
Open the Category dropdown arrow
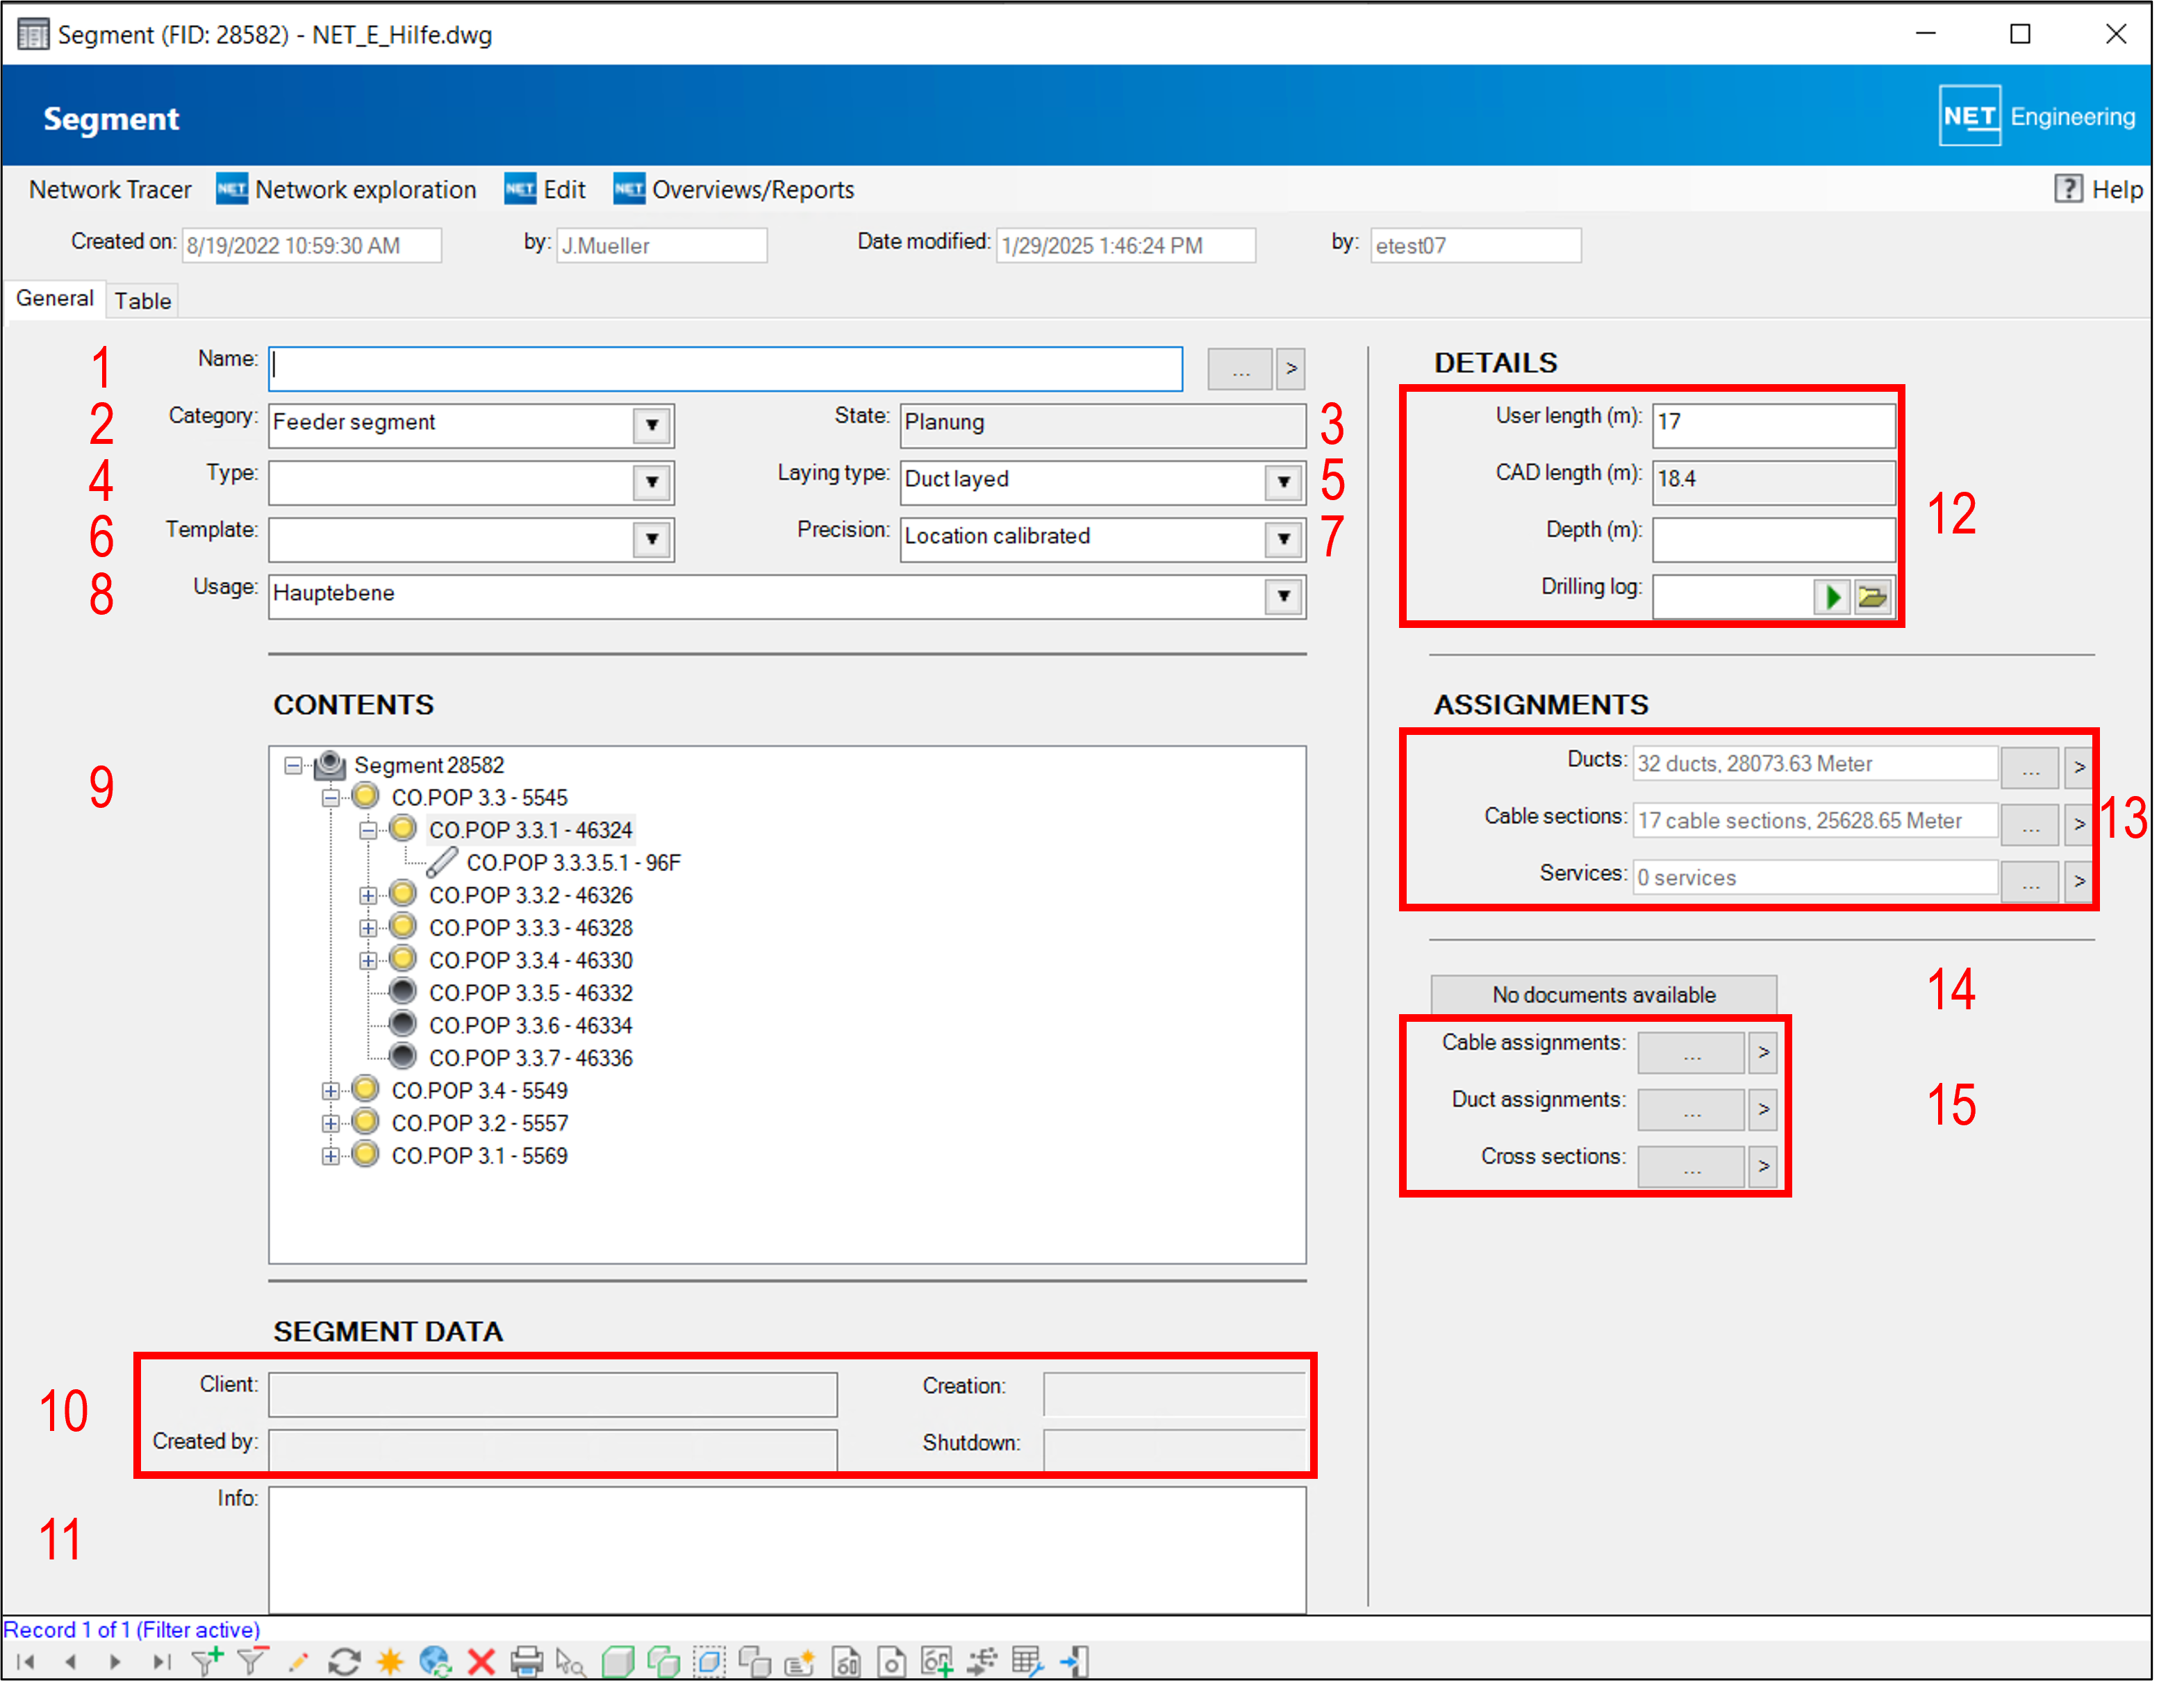pos(652,425)
